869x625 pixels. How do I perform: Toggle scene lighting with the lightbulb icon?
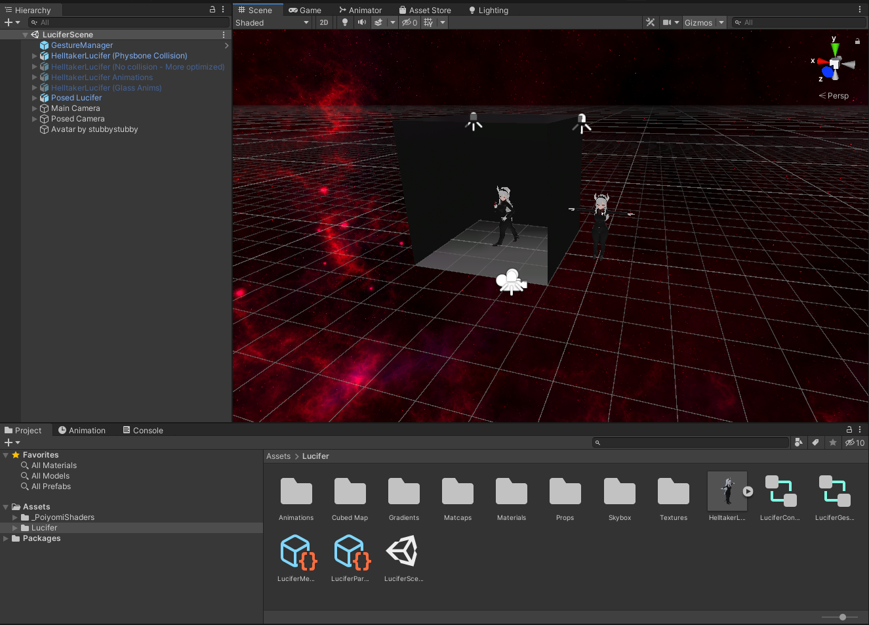click(345, 22)
